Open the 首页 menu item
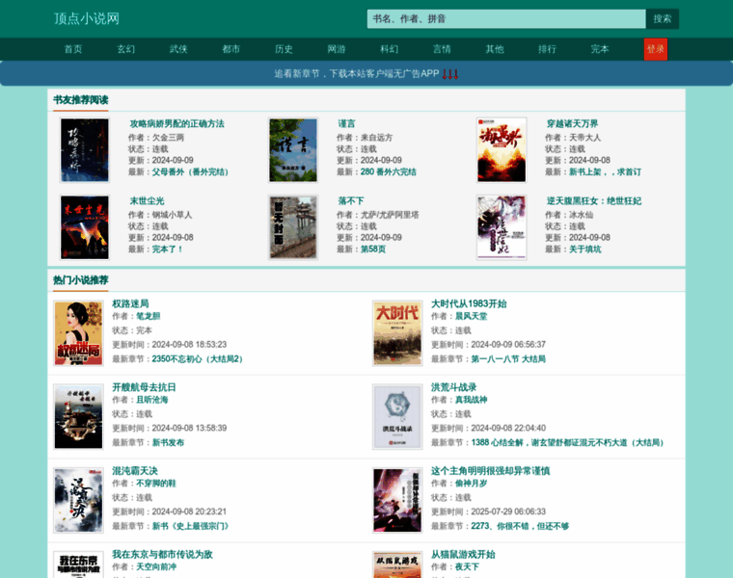 pos(73,49)
